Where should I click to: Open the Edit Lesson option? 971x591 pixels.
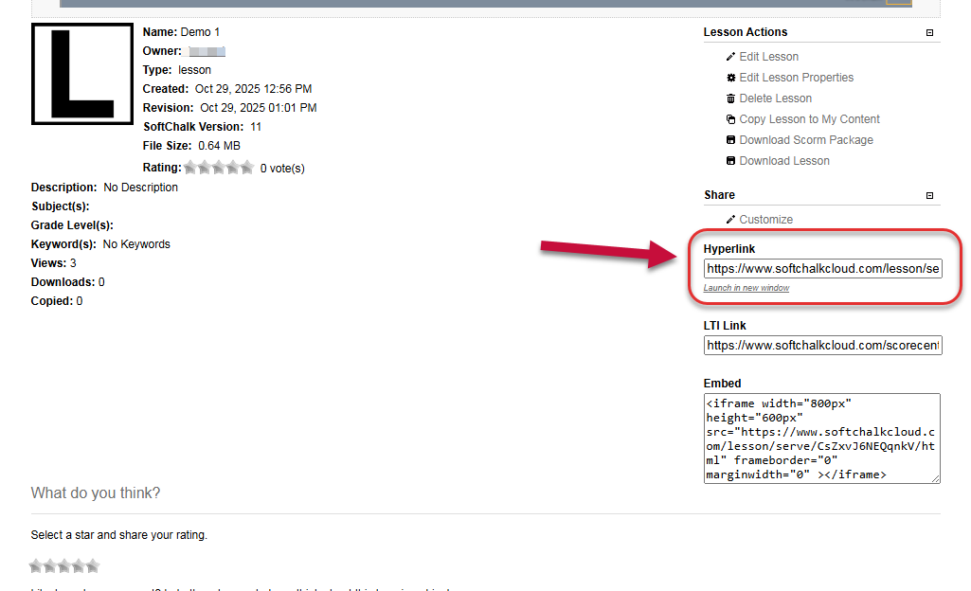tap(768, 56)
